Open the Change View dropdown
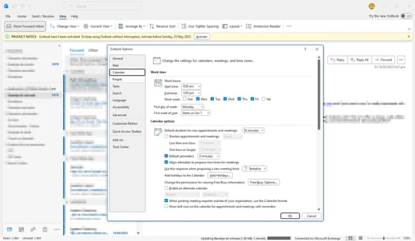415x241 pixels. click(x=65, y=26)
